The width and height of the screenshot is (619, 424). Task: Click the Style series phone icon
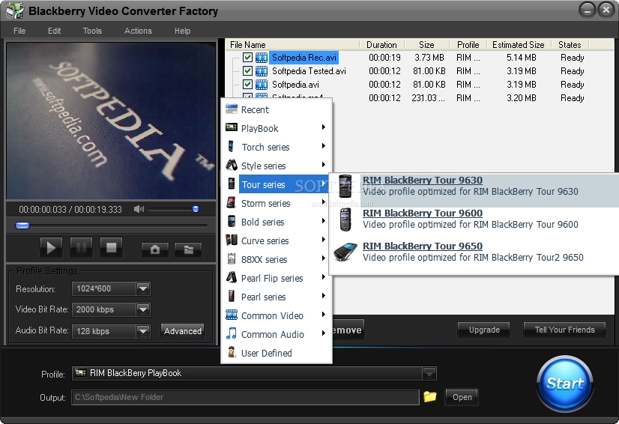232,165
